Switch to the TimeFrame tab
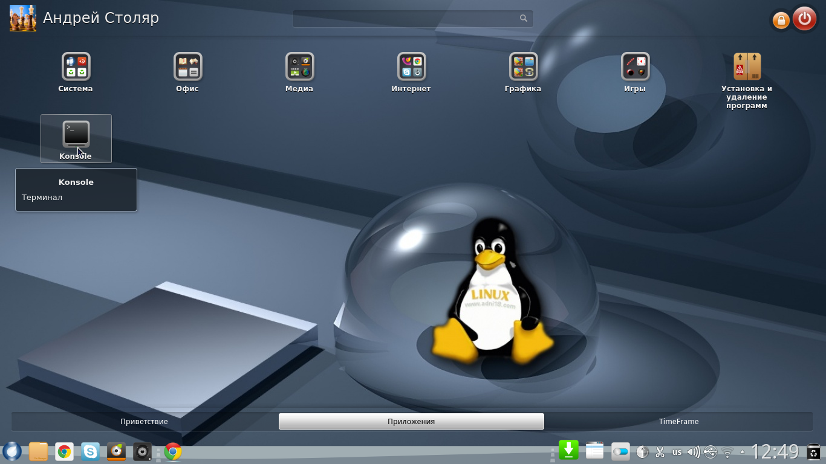This screenshot has height=464, width=826. point(679,422)
